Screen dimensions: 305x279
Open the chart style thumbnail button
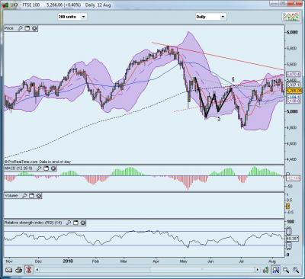click(x=291, y=17)
